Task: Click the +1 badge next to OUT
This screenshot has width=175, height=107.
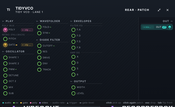Action: [164, 27]
